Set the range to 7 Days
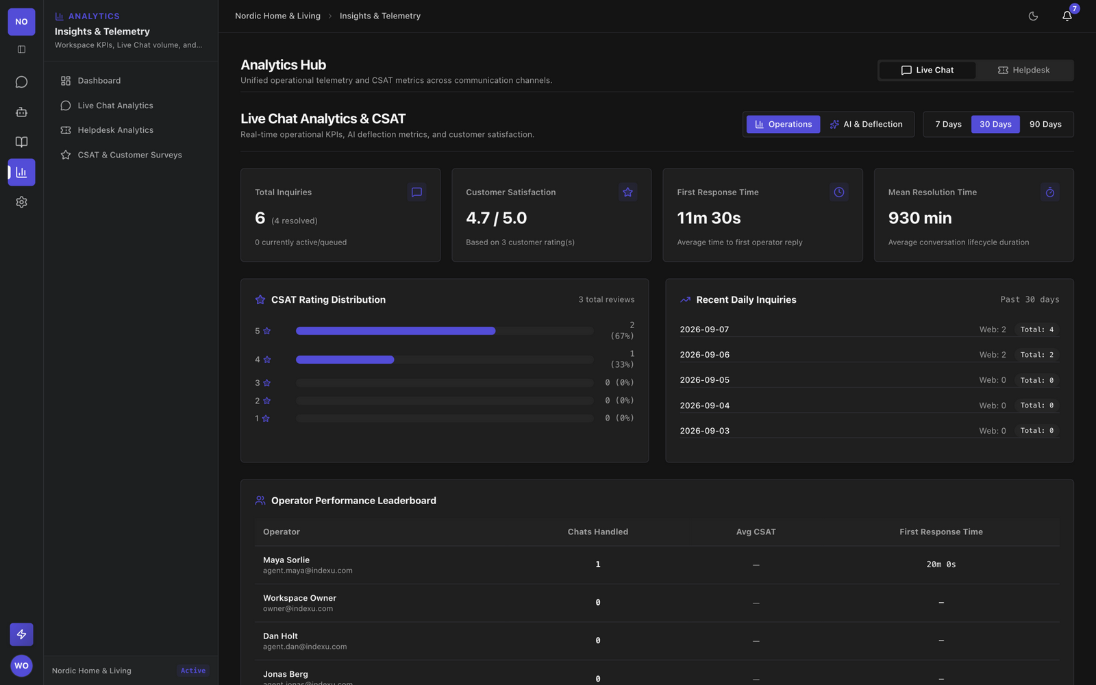Screen dimensions: 1096x685 [x=948, y=124]
